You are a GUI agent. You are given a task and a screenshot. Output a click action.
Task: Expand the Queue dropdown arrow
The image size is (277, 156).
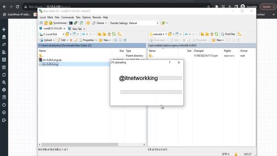(106, 23)
